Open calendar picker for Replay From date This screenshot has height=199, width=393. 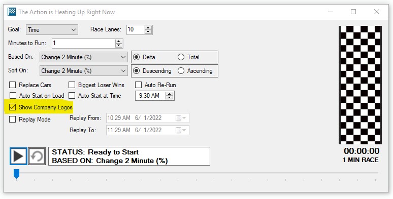(181, 118)
